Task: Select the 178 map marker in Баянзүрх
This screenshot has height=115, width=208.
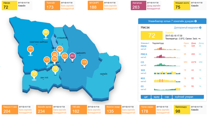Action: pos(84,62)
